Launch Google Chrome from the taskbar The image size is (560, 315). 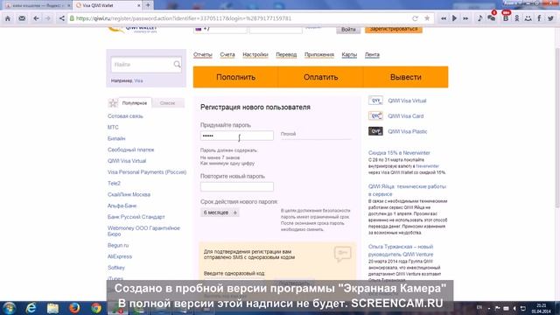(x=96, y=308)
